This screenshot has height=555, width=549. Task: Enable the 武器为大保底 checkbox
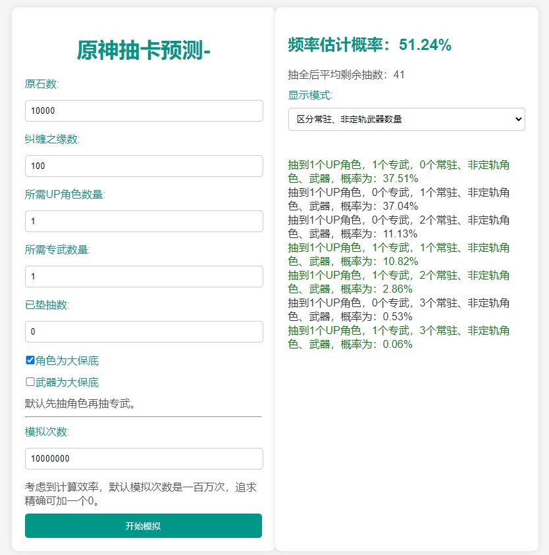(x=30, y=382)
